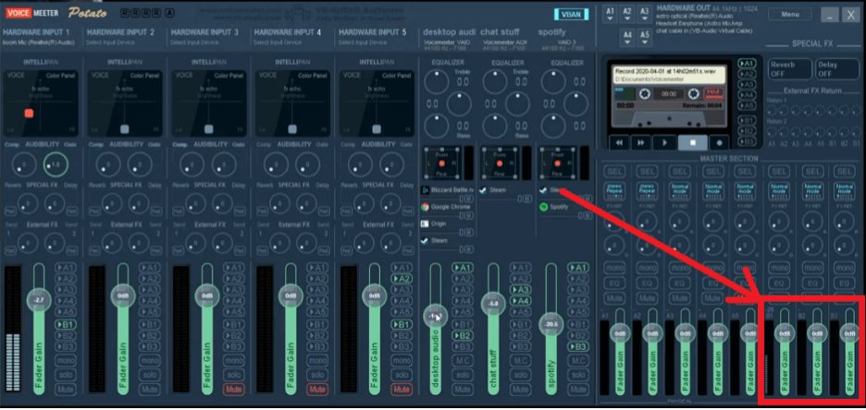Click the Spotify app icon
Screen dimensions: 866x410
pos(543,207)
